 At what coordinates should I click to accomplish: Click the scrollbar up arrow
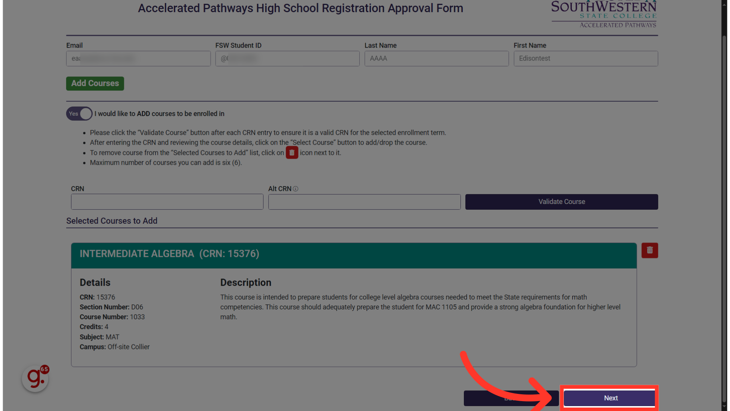click(x=725, y=4)
